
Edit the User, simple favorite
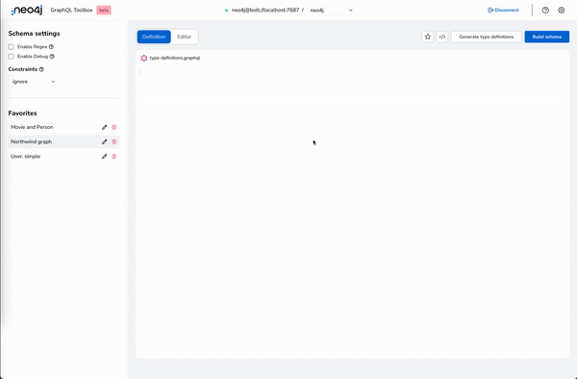(x=105, y=157)
